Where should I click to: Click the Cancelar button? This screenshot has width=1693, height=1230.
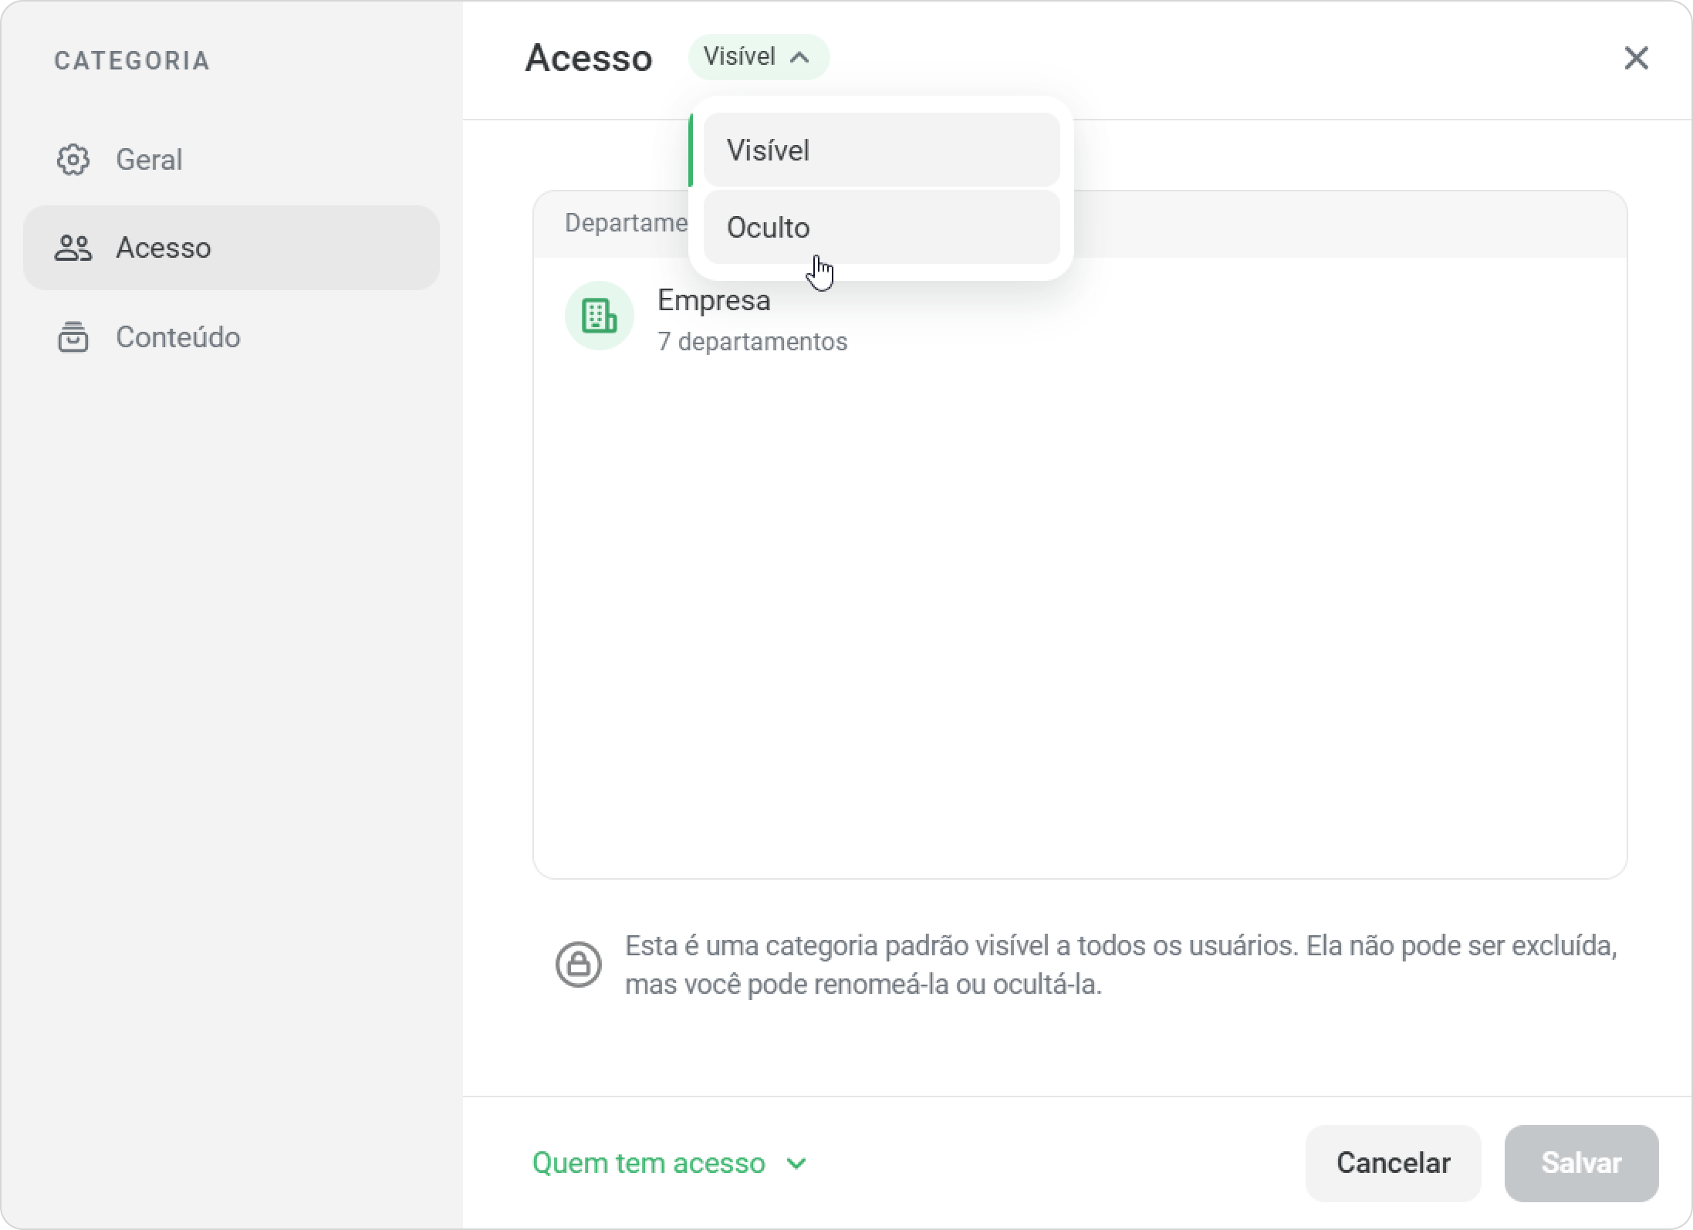(1394, 1163)
